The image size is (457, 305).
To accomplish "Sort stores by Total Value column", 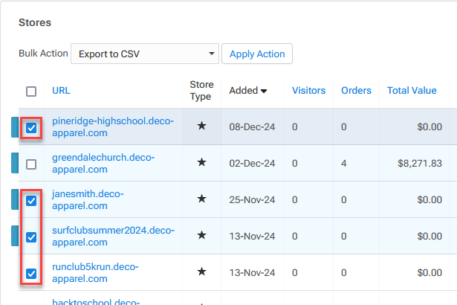I will coord(412,91).
